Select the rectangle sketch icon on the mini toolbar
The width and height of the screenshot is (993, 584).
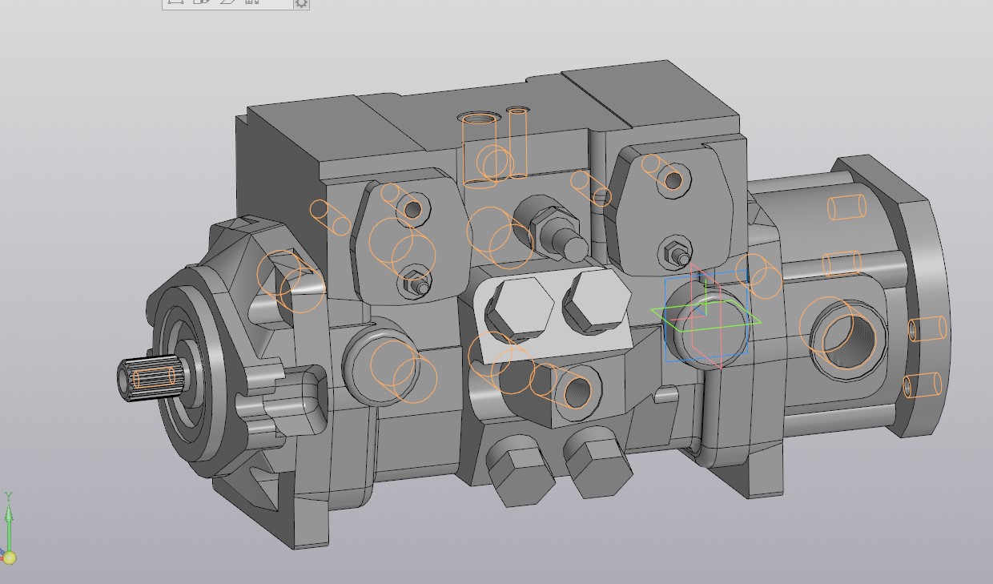pyautogui.click(x=175, y=3)
